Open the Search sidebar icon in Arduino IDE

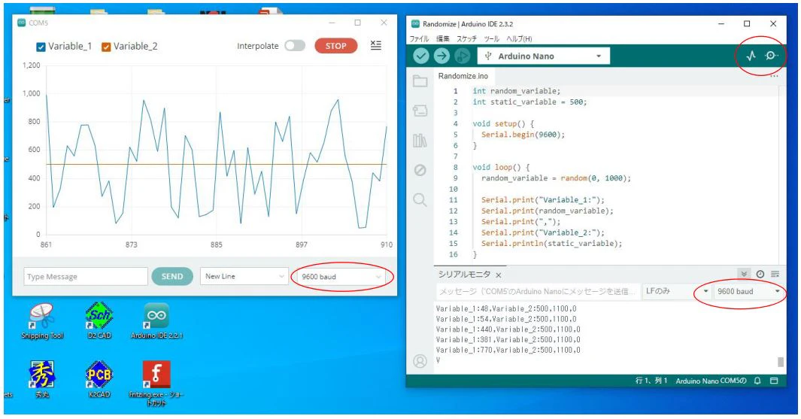point(420,200)
